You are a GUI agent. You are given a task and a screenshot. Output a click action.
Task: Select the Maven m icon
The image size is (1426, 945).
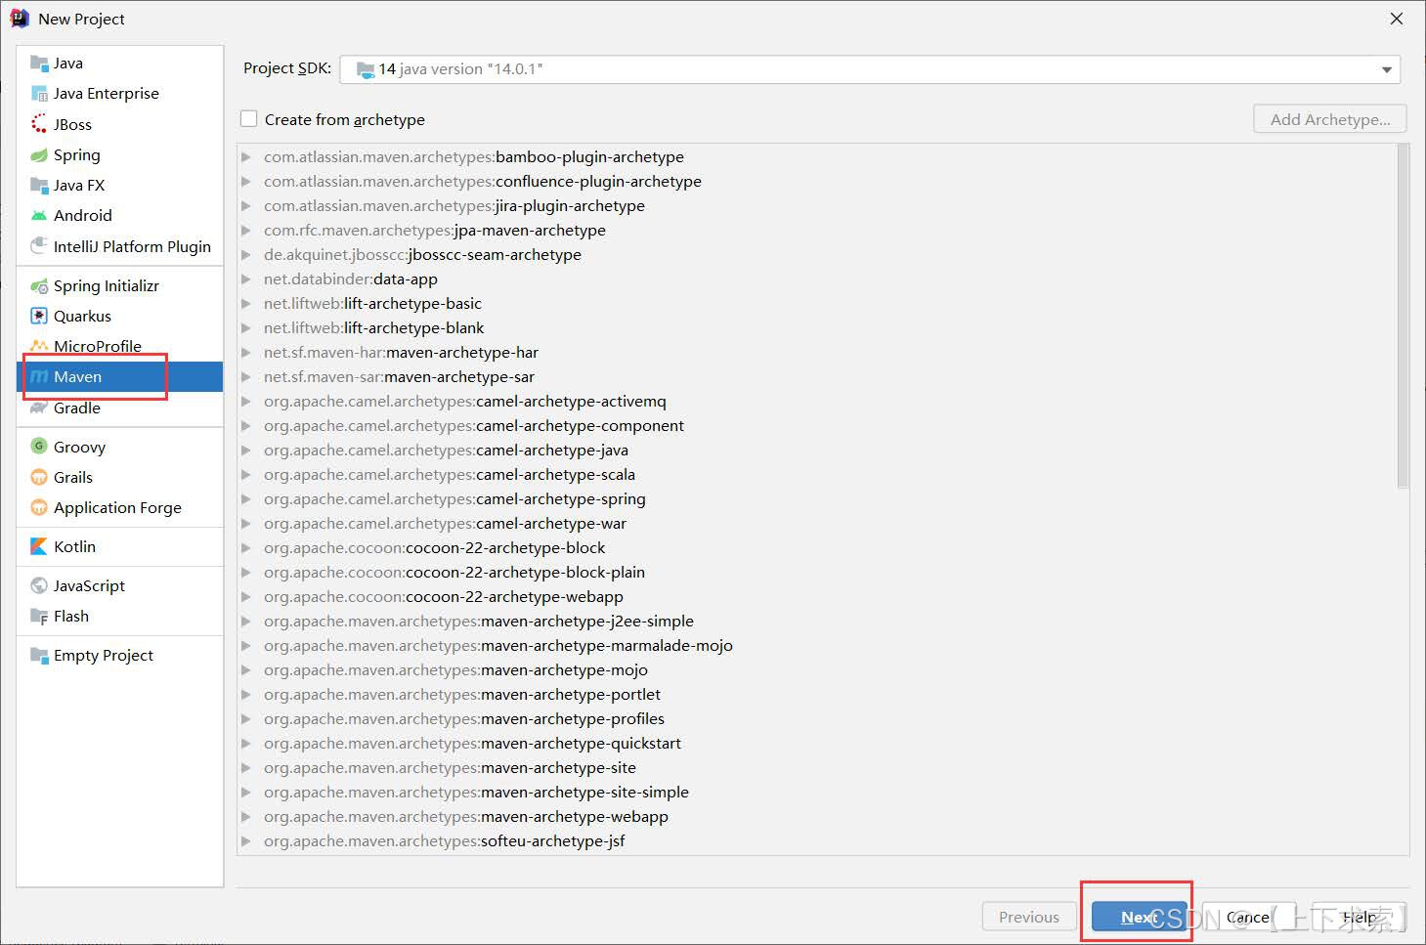(x=39, y=377)
